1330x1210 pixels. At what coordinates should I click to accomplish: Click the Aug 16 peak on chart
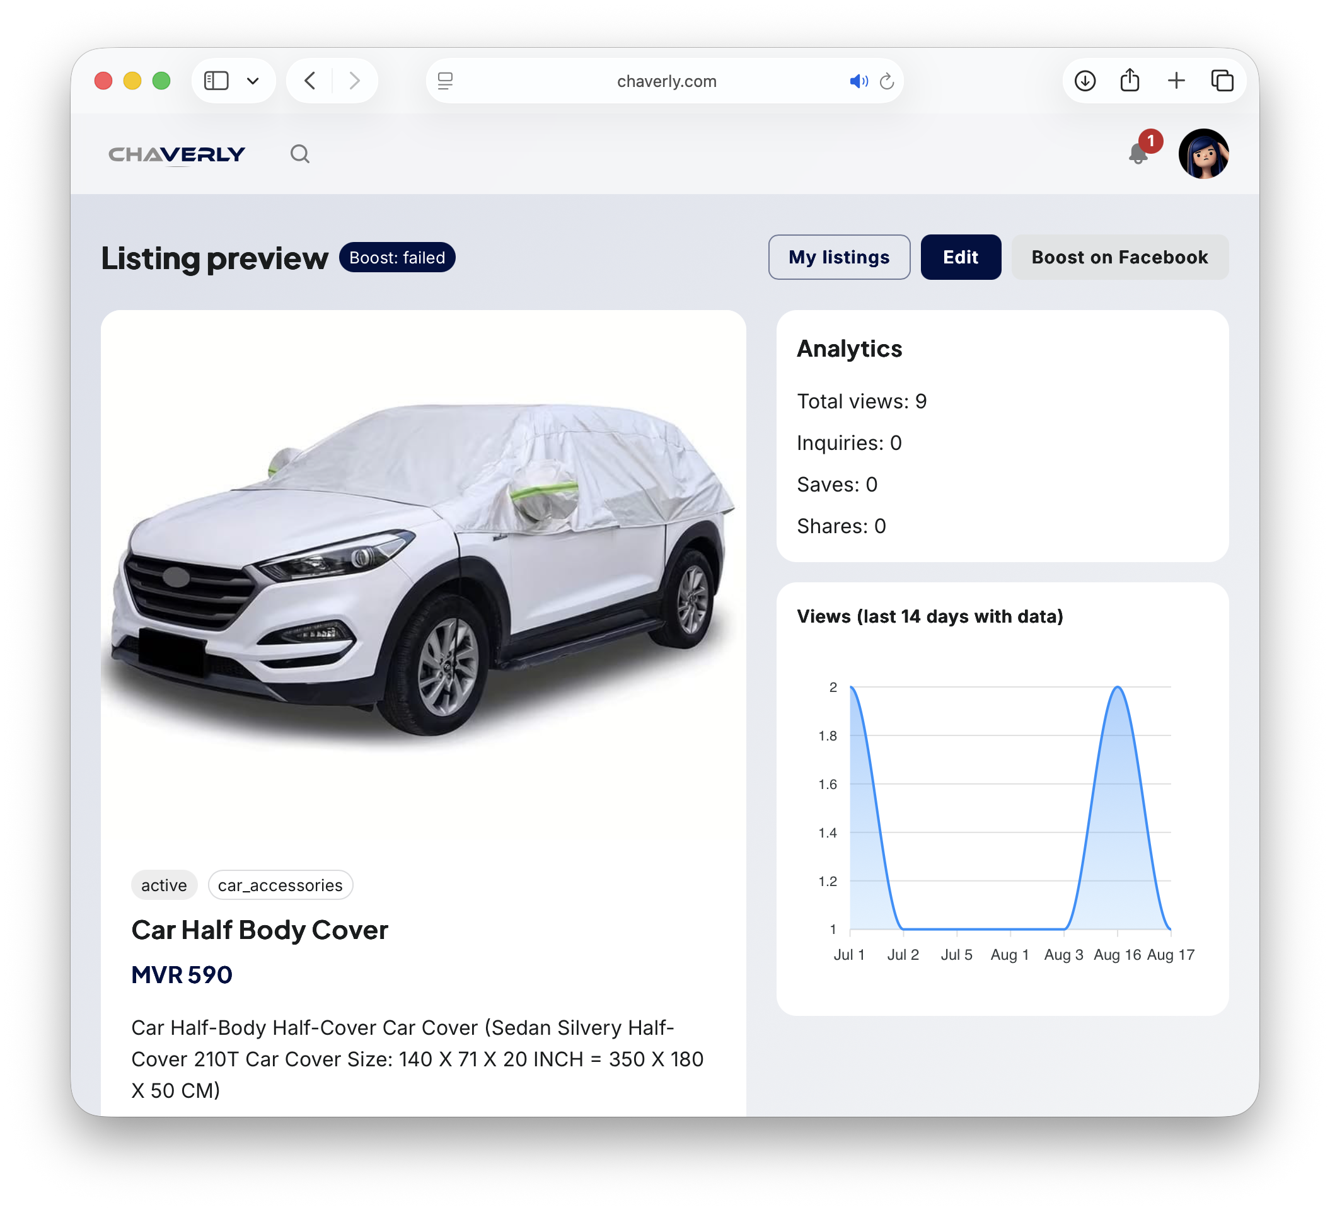pos(1118,688)
